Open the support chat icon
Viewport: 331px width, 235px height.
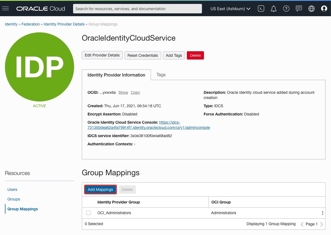(299, 9)
